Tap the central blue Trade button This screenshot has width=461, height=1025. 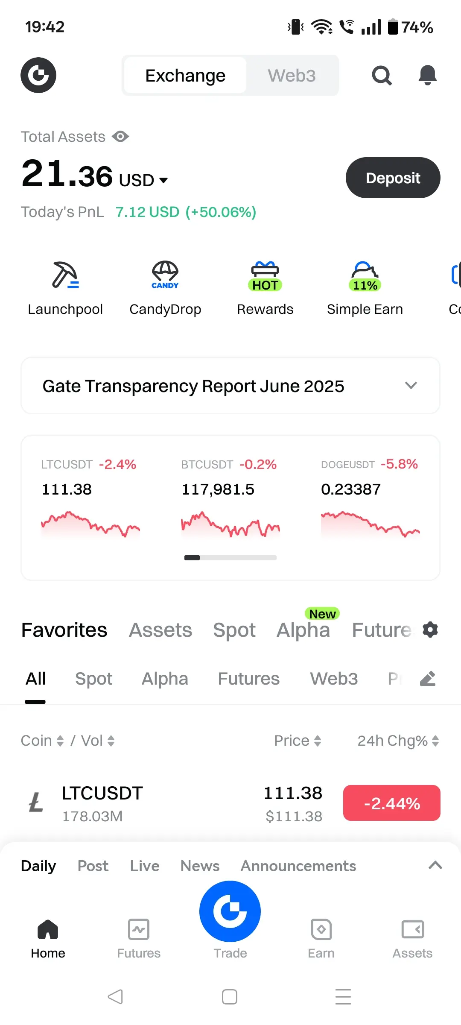coord(230,911)
